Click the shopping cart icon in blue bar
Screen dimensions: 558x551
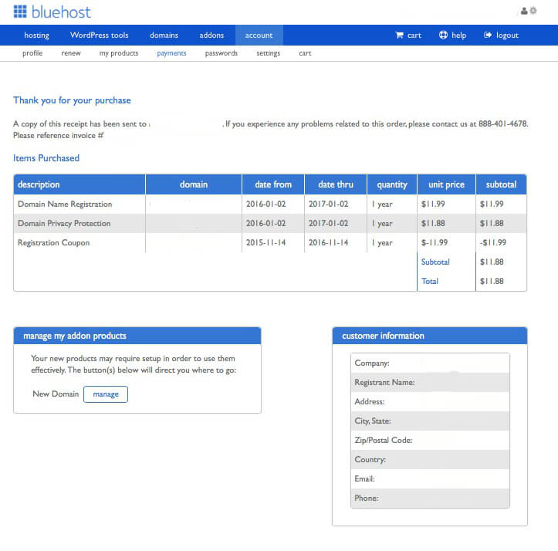coord(399,35)
